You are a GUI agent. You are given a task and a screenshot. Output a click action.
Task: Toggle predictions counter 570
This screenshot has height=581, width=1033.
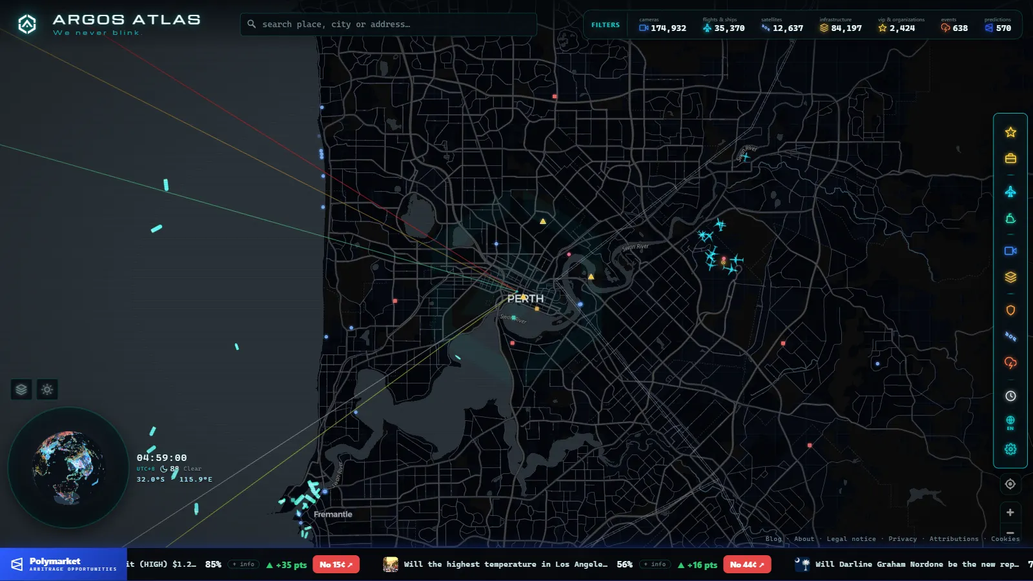998,25
